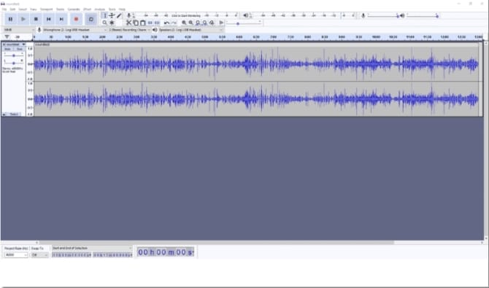
Task: Adjust the playback speed slider
Action: click(244, 23)
